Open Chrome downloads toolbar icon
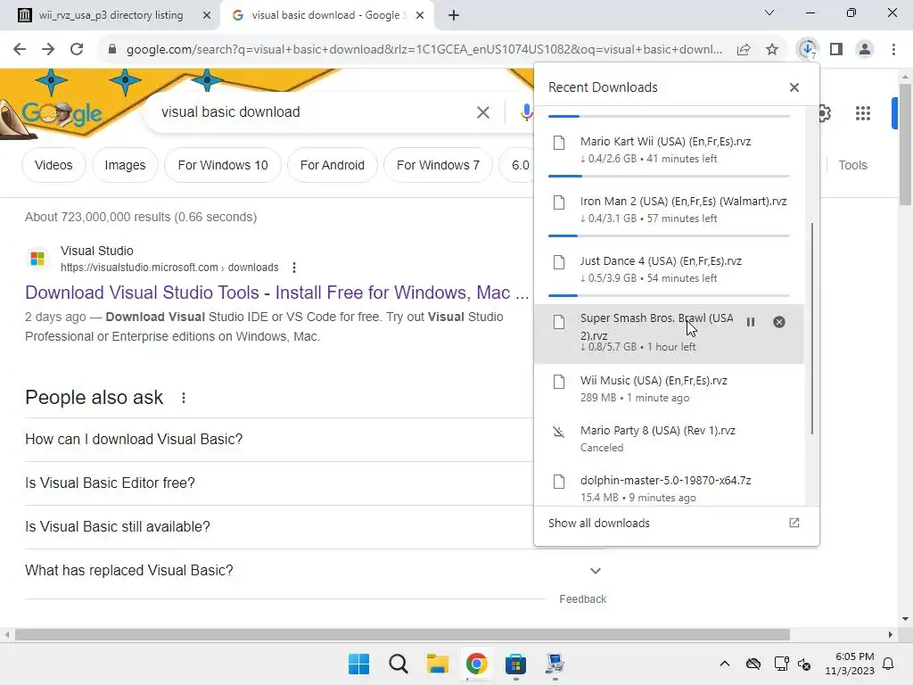 click(808, 50)
